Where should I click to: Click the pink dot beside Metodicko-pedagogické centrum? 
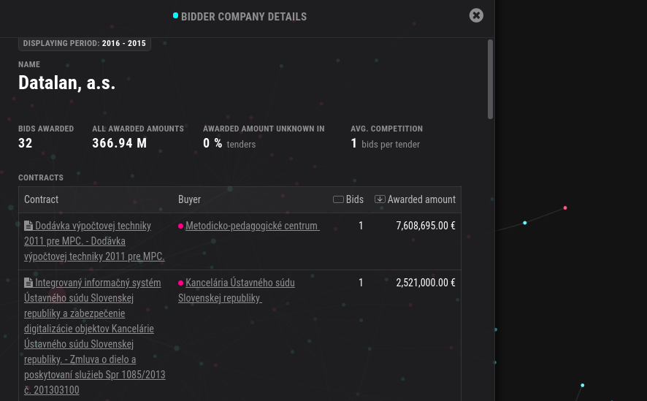(180, 226)
